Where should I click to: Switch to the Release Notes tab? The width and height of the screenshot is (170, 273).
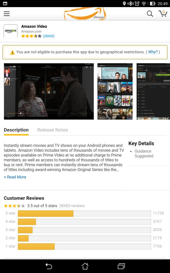(x=52, y=130)
